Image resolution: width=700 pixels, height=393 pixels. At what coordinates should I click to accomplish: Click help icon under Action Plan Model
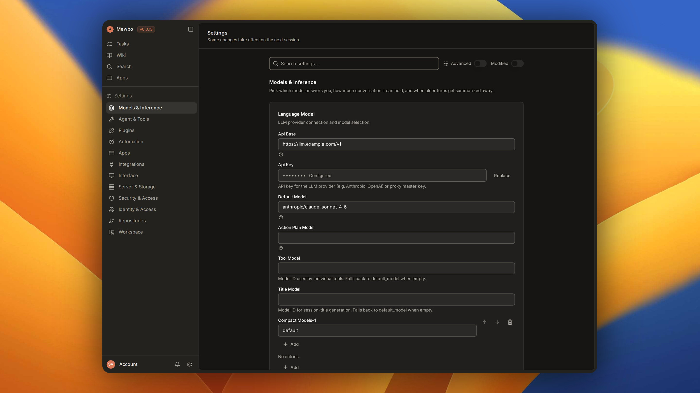coord(281,248)
